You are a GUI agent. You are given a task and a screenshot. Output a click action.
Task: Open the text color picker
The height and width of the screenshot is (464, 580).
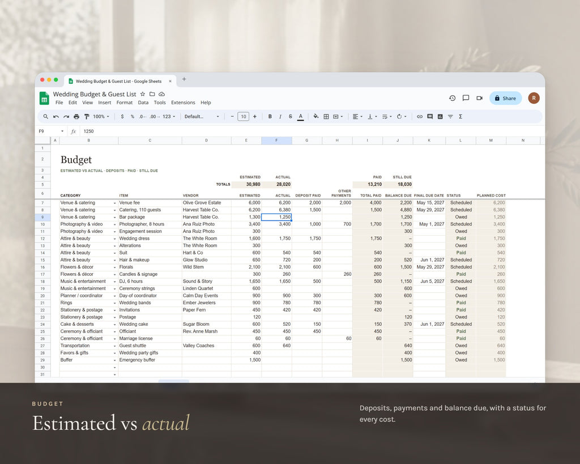pyautogui.click(x=301, y=117)
